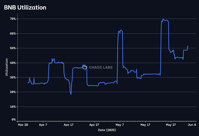Image resolution: width=199 pixels, height=136 pixels.
Task: Click the May 27 date label
Action: click(x=171, y=125)
